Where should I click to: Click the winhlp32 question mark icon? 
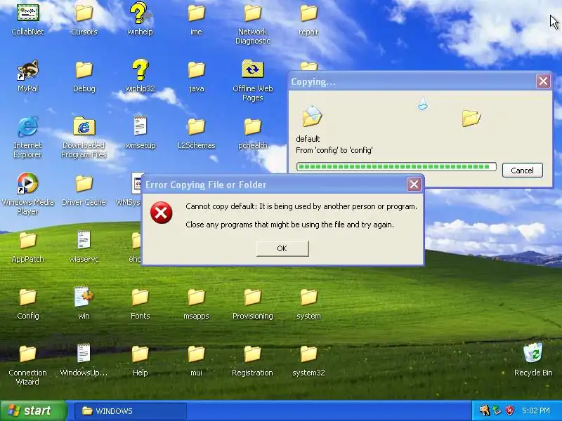(140, 69)
